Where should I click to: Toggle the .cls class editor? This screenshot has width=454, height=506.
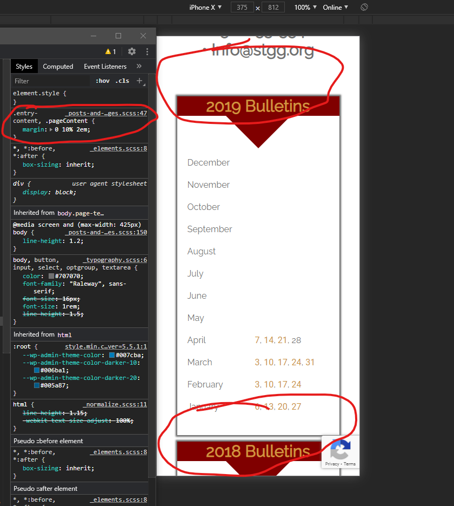click(123, 81)
